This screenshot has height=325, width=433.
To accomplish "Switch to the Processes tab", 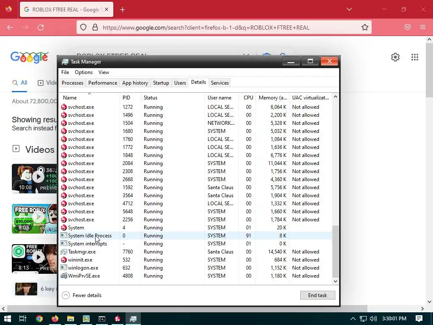I will point(72,83).
